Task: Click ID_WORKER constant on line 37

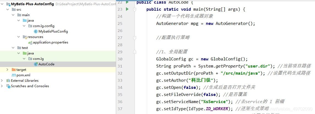Action: click(217, 109)
